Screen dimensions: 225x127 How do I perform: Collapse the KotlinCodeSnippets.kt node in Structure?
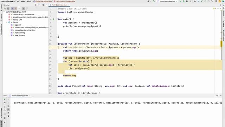click(x=4, y=12)
